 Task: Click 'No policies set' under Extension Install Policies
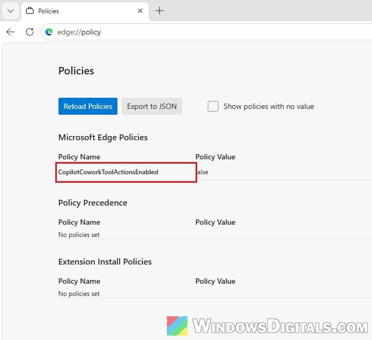(x=79, y=294)
